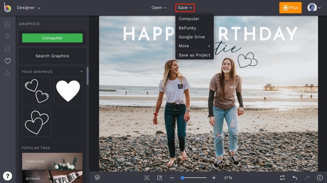Image resolution: width=327 pixels, height=183 pixels.
Task: Click the fit to screen icon
Action: click(147, 177)
